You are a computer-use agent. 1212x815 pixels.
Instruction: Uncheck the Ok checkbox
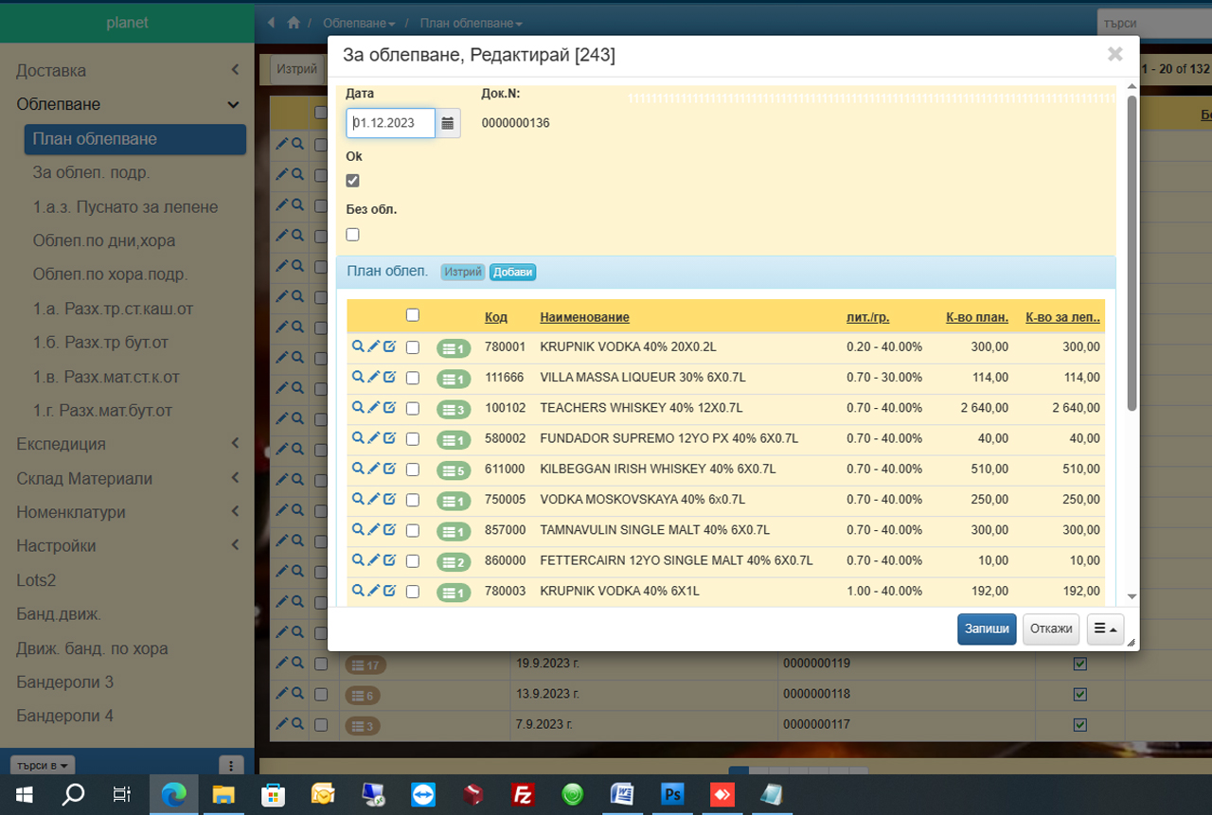pos(352,181)
